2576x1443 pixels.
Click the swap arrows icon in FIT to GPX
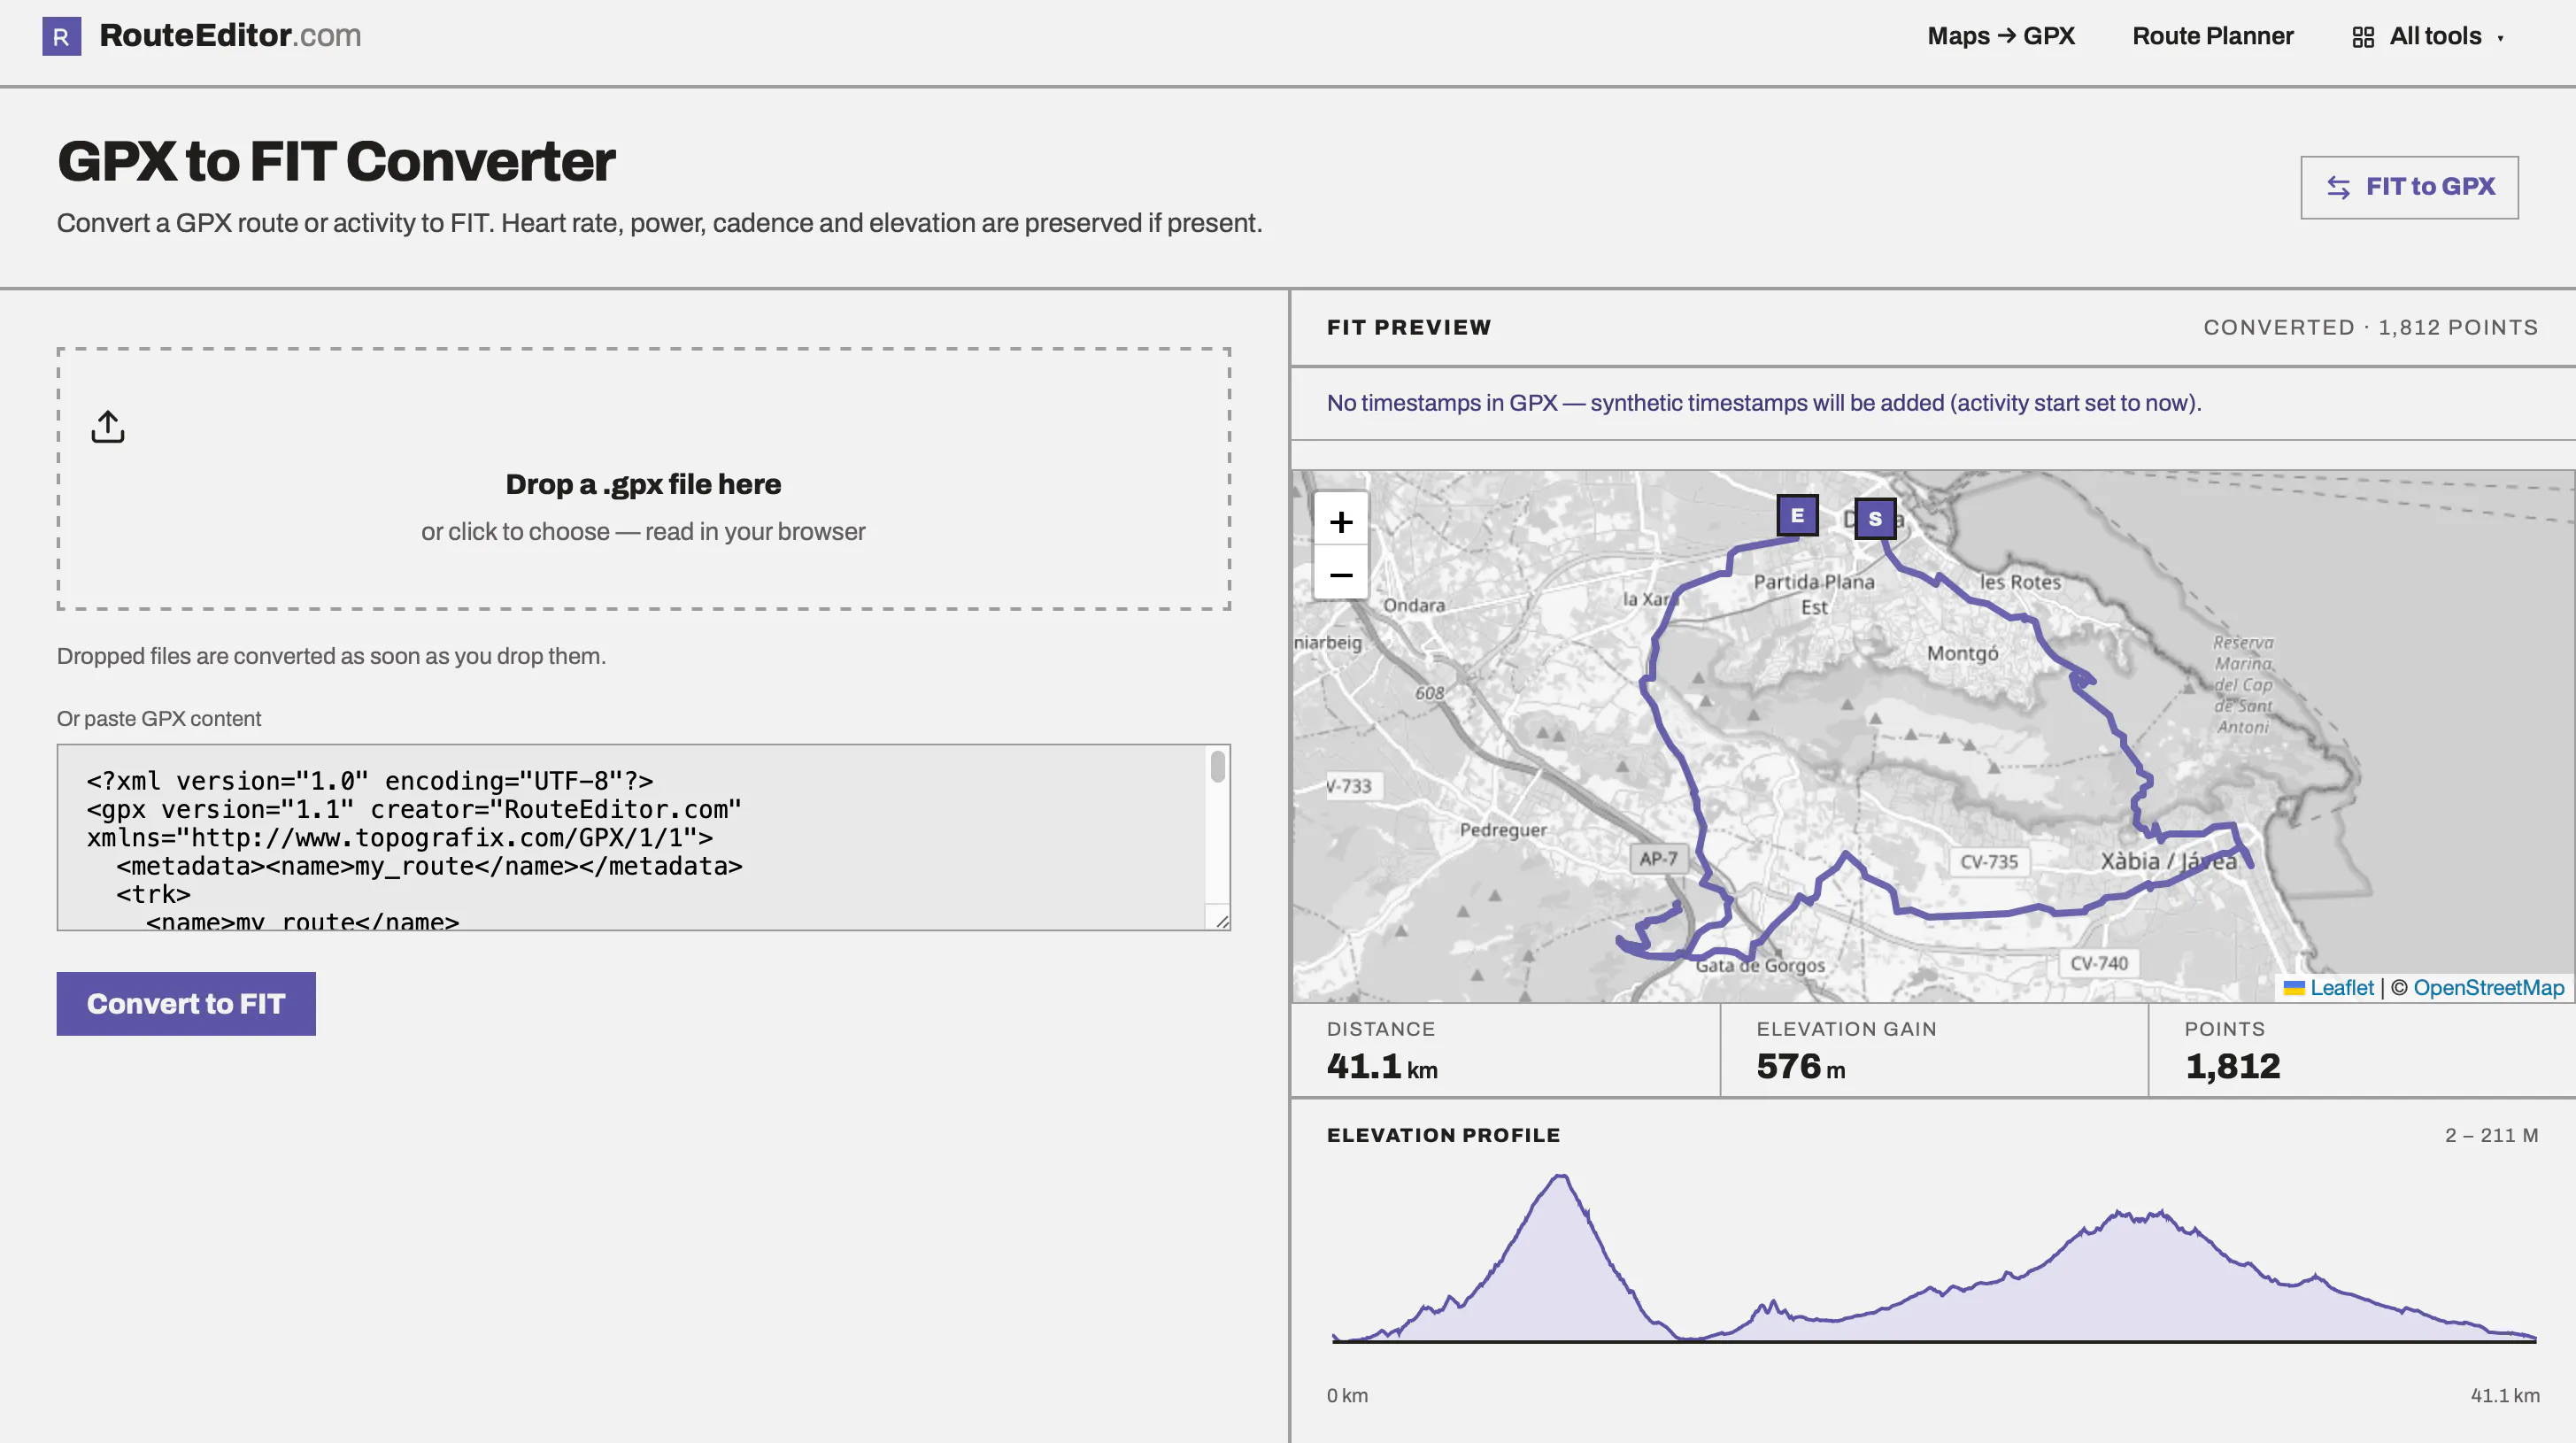coord(2338,187)
